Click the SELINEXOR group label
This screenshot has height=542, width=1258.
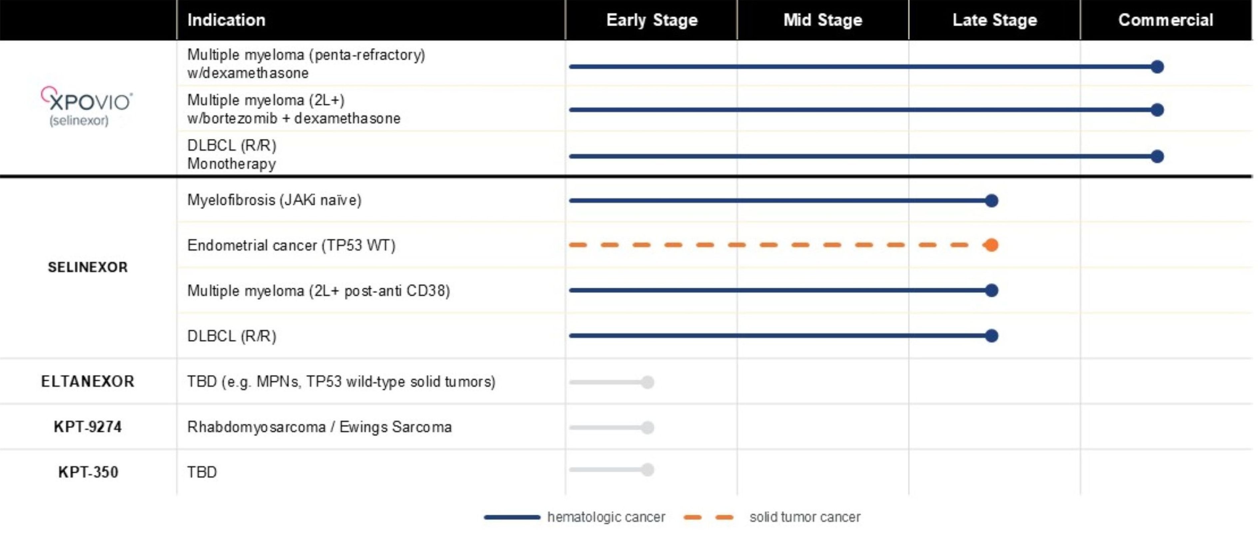(87, 267)
